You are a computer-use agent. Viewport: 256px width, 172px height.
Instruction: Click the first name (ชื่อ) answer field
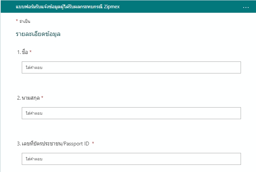[131, 67]
